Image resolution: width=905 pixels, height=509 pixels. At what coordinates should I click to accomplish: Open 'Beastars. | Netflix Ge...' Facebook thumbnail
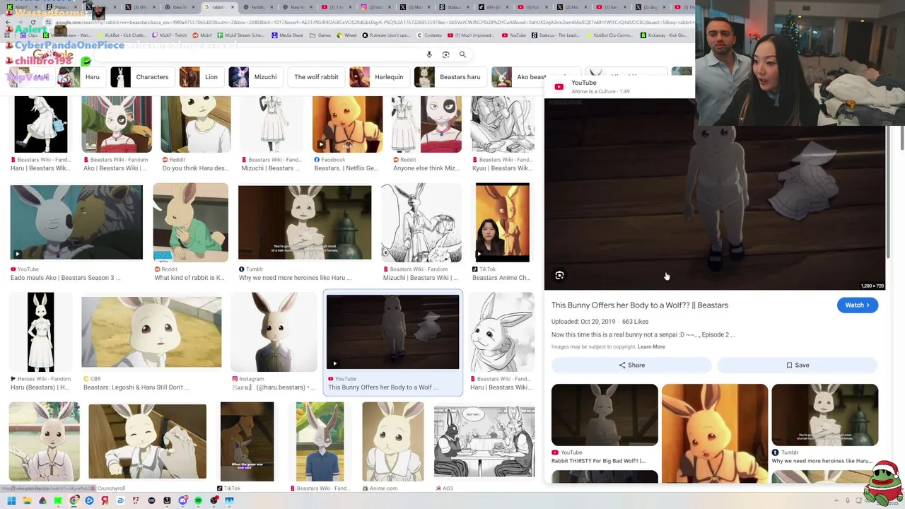point(347,124)
